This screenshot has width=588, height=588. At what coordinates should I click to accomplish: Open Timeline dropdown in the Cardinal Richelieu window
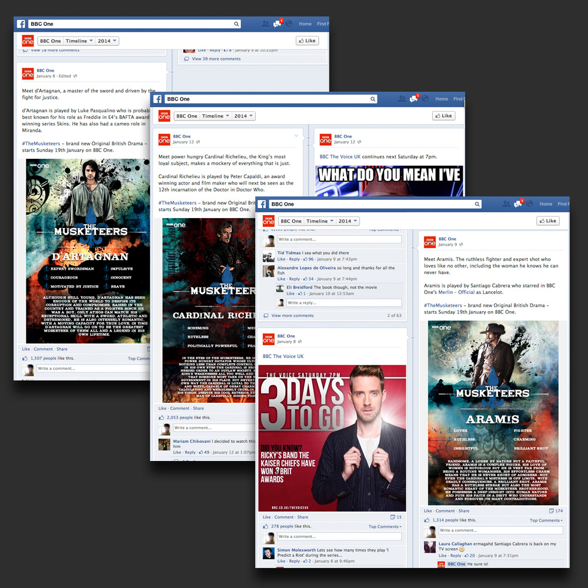(x=216, y=116)
